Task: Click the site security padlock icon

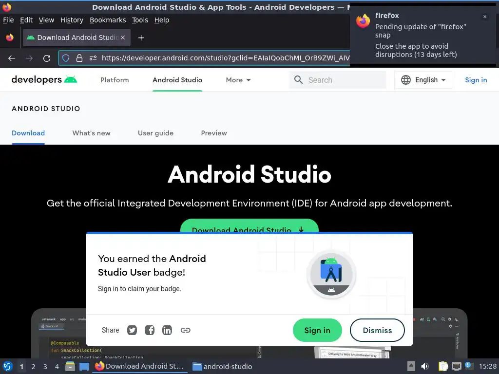Action: [x=79, y=58]
